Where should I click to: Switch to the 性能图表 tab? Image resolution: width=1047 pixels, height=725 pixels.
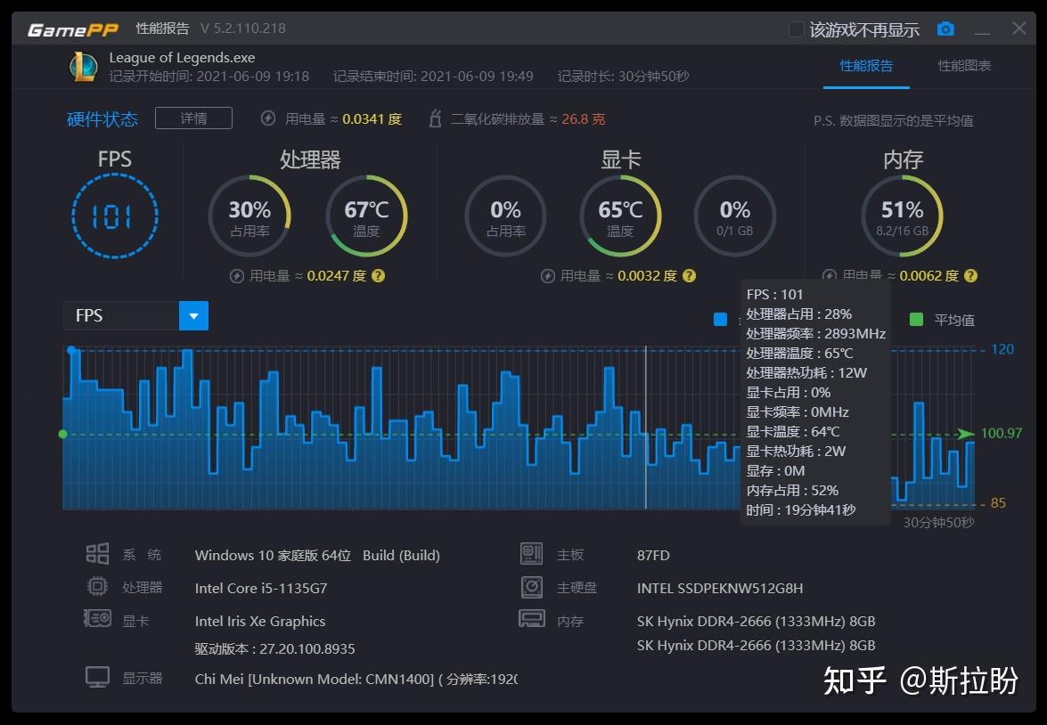point(964,65)
